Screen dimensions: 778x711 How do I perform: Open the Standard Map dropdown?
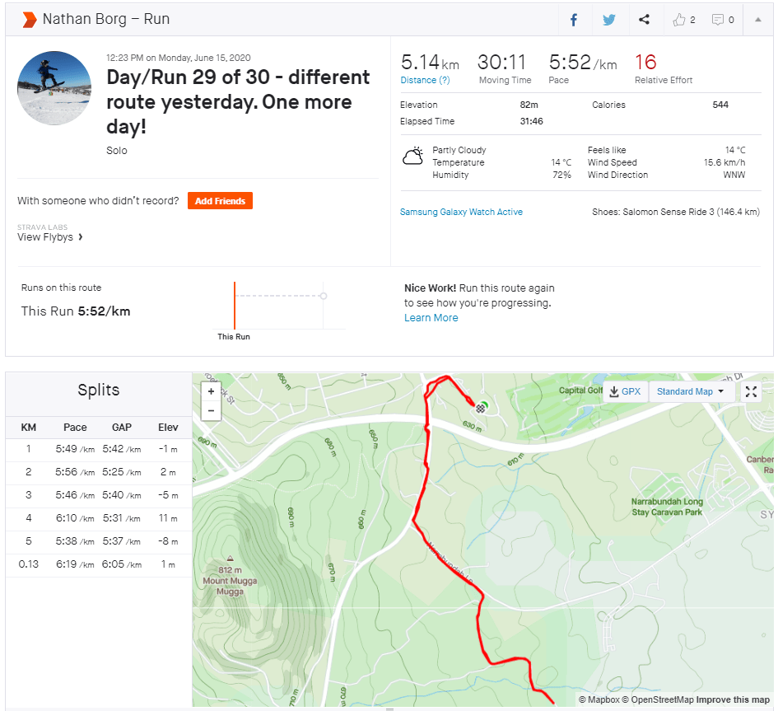click(690, 391)
